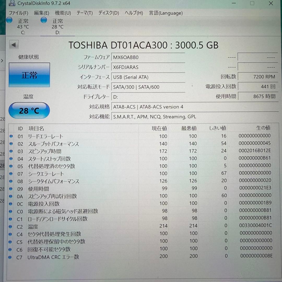Click raw value 00000000008E
The width and height of the screenshot is (282, 282).
pyautogui.click(x=256, y=256)
